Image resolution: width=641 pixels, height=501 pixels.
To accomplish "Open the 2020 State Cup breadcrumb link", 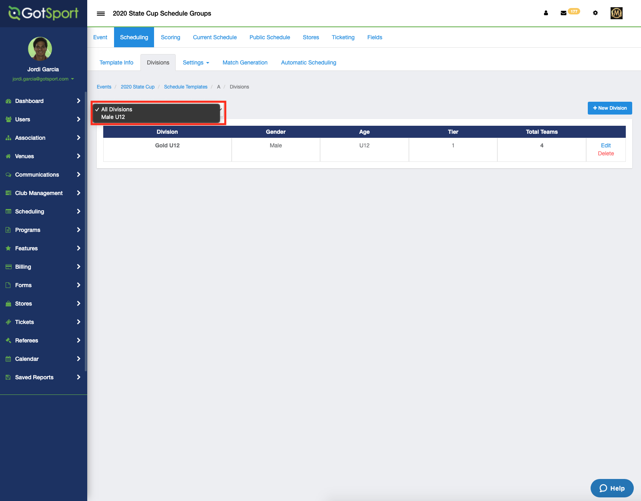I will coord(138,87).
